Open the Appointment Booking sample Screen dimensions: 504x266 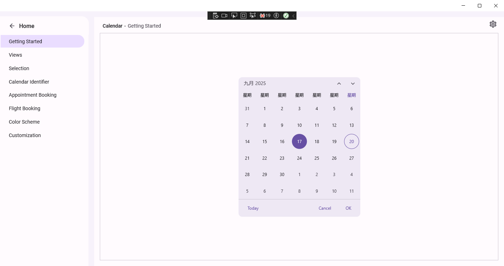tap(42, 95)
